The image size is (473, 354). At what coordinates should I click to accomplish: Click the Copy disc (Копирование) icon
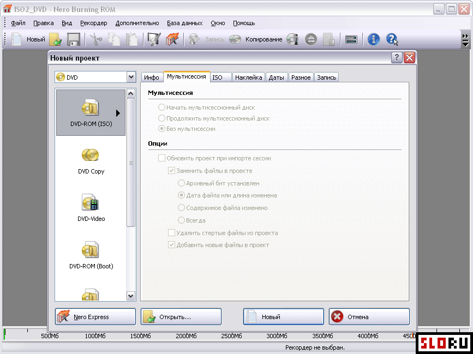click(x=235, y=39)
